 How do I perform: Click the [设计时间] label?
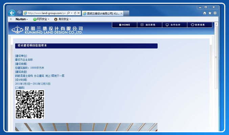pyautogui.click(x=21, y=80)
